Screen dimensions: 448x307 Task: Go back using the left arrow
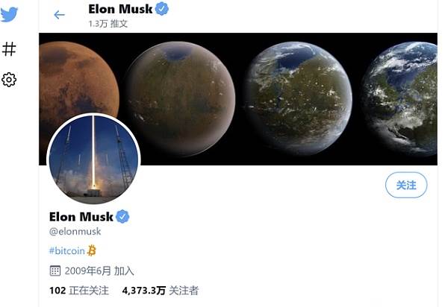(59, 15)
